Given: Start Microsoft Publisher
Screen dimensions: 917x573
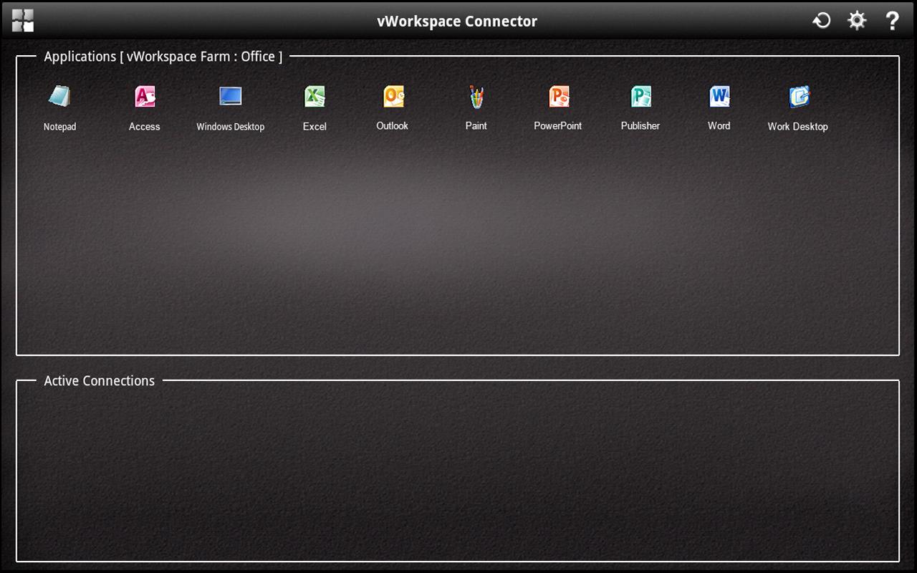Looking at the screenshot, I should click(640, 97).
